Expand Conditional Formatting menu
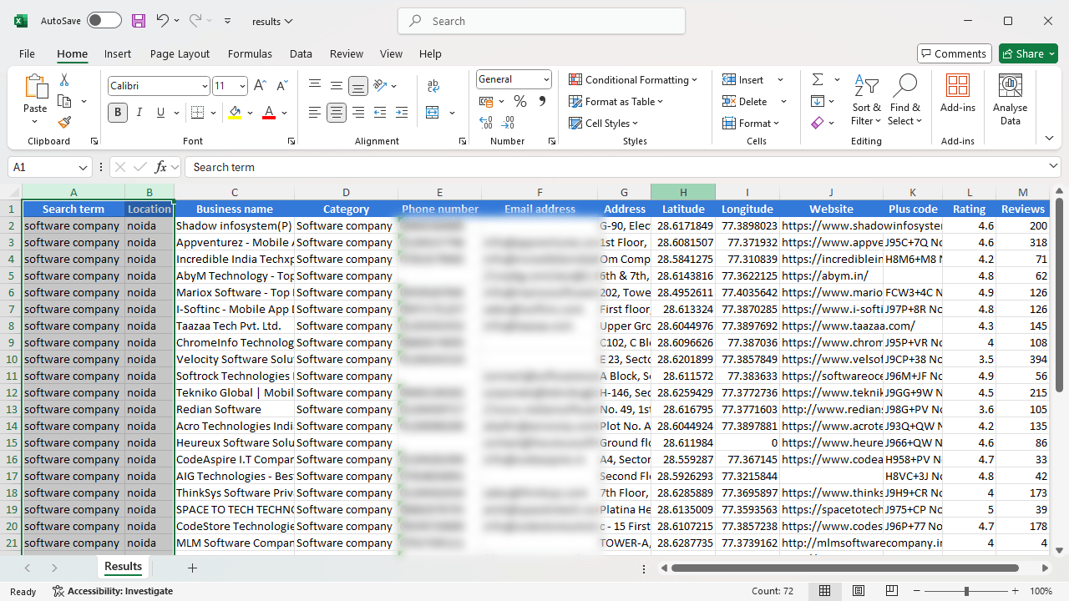This screenshot has width=1069, height=601. click(x=633, y=79)
